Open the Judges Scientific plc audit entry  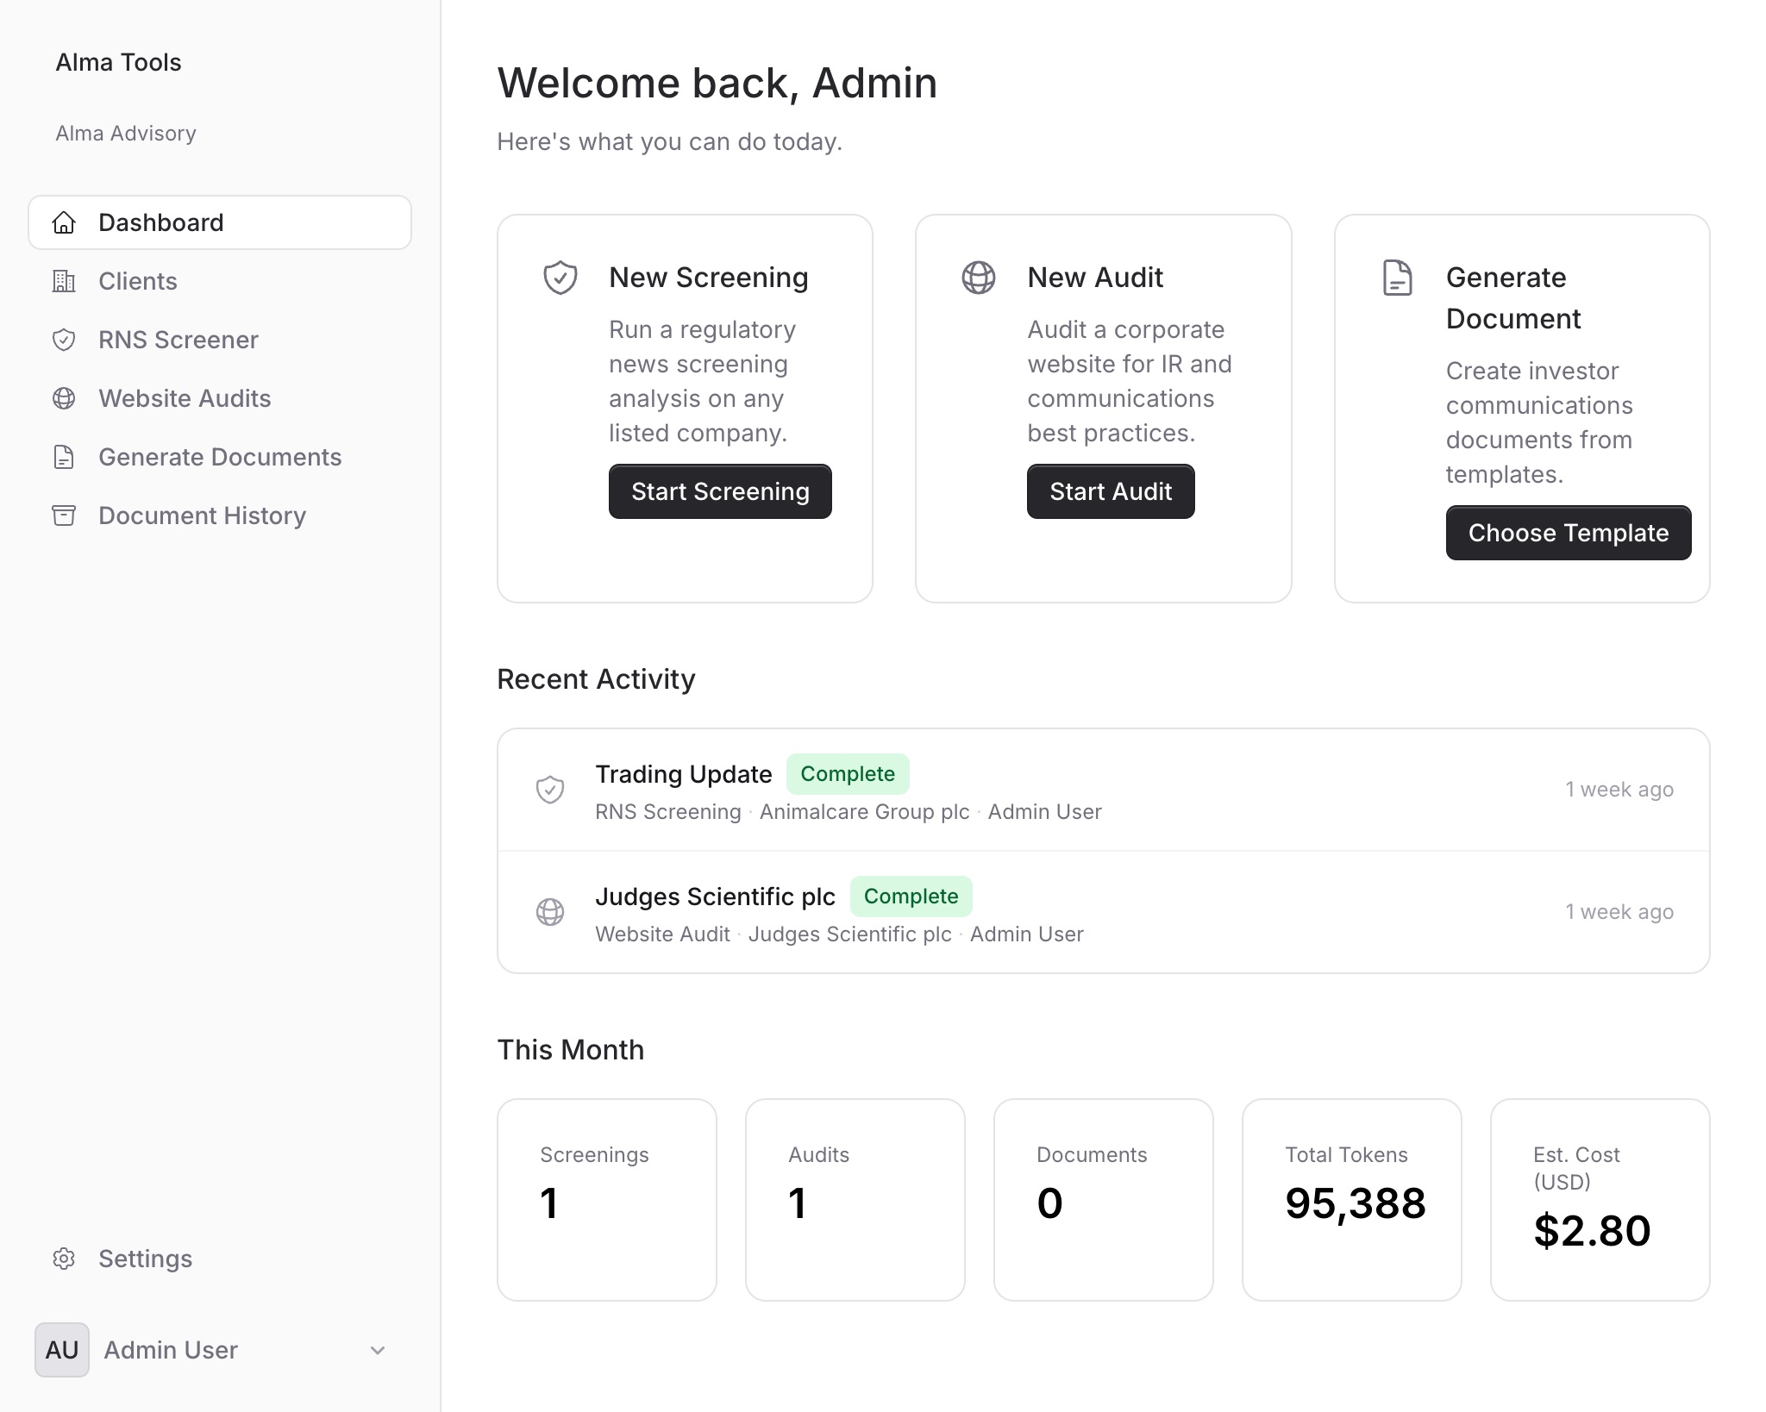pos(715,897)
